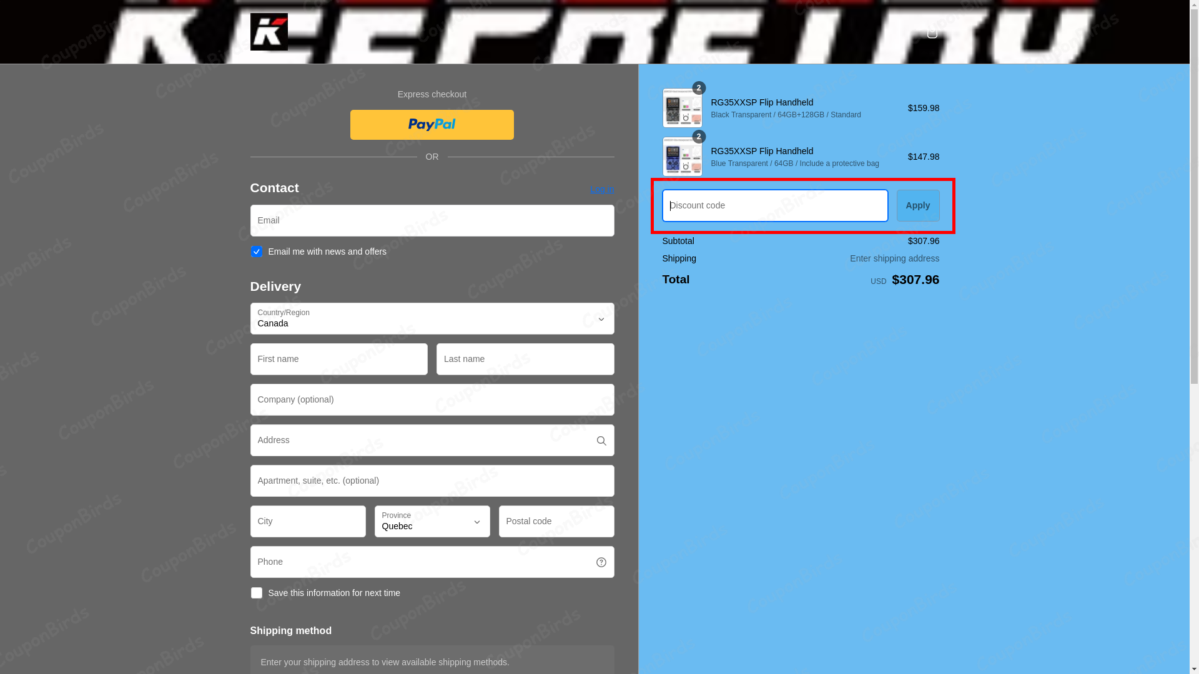Focus the Email input field
Screen dimensions: 1199x674
click(x=432, y=221)
